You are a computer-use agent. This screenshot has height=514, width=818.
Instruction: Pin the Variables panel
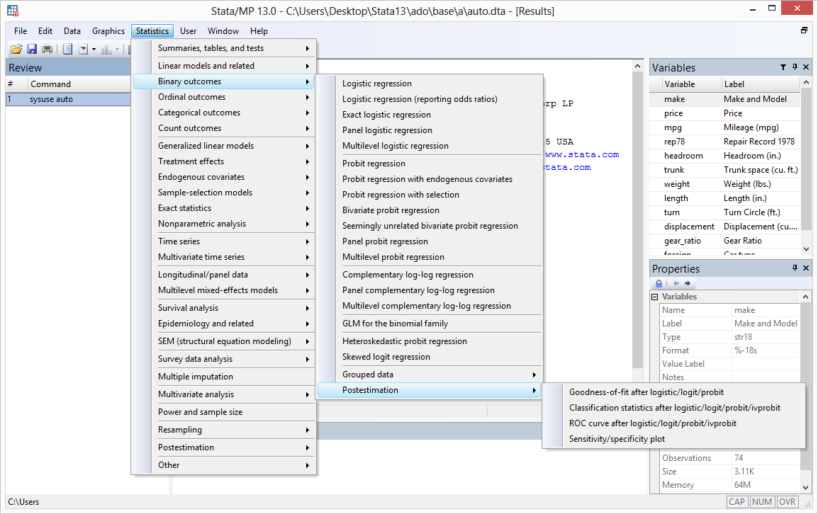click(x=795, y=67)
